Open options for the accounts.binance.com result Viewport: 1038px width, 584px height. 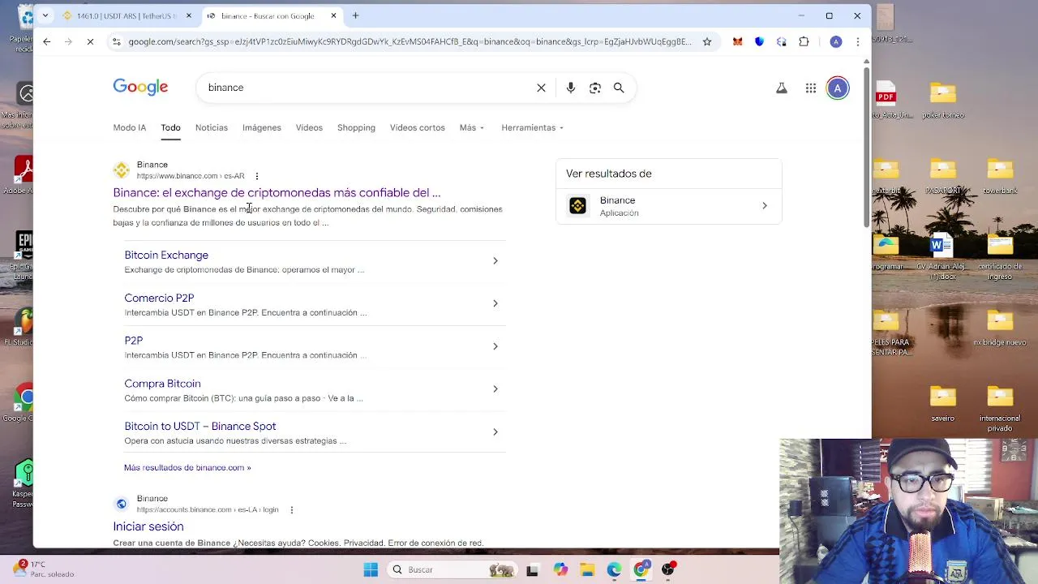pyautogui.click(x=292, y=510)
